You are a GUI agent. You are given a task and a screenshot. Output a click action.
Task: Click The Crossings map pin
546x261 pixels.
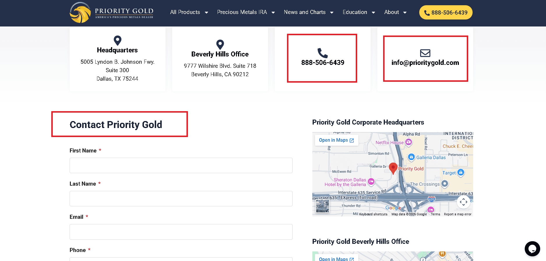(x=445, y=184)
